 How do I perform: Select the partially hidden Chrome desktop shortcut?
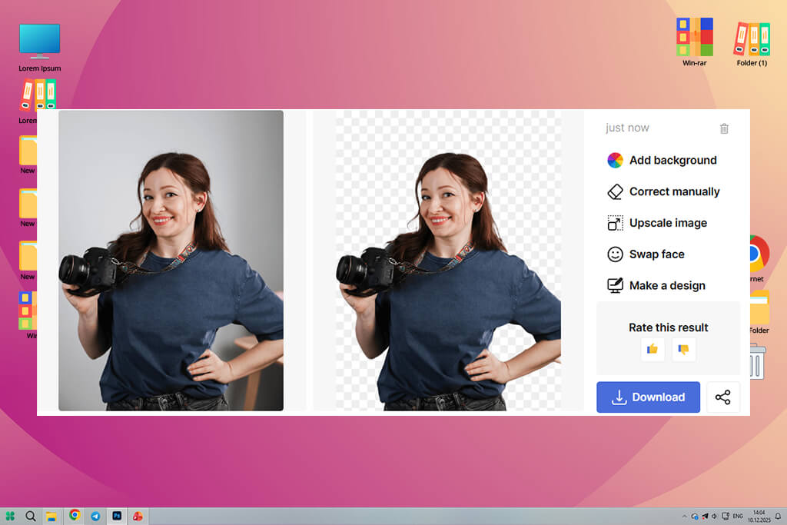759,257
